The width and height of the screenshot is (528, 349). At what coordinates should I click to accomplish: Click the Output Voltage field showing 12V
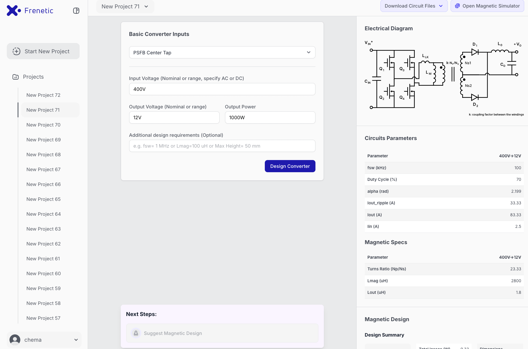tap(174, 117)
